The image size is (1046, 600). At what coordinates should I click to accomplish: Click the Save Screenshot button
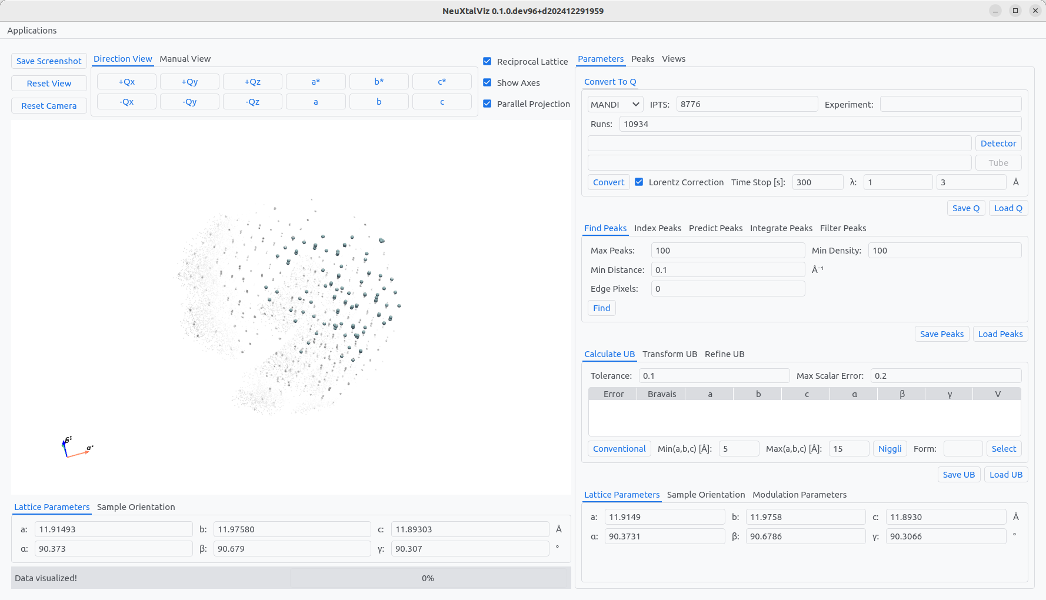(x=49, y=61)
